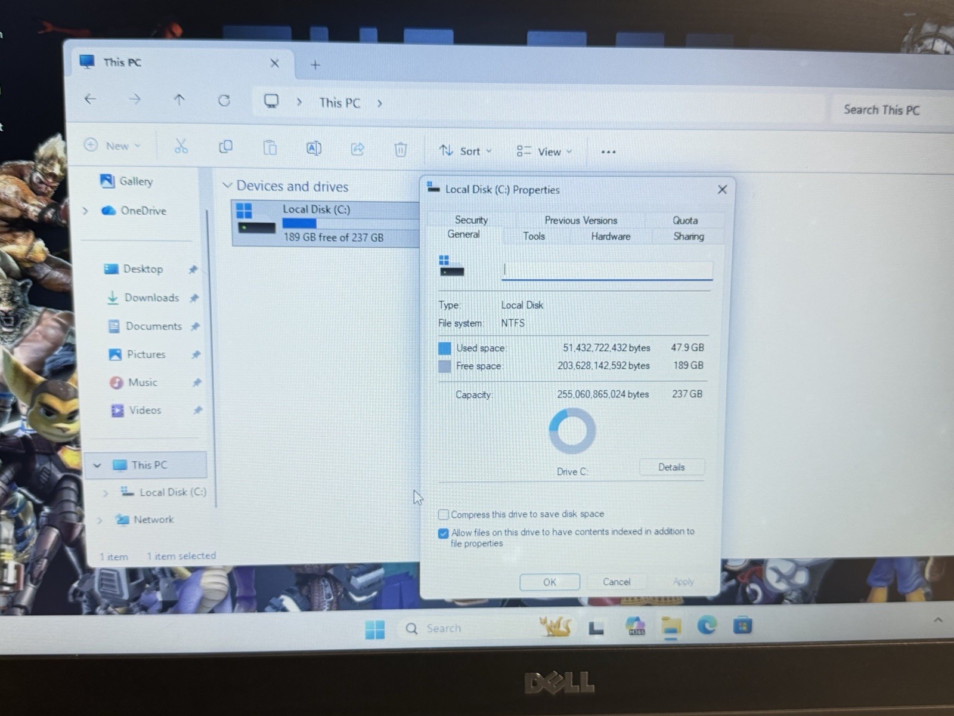Click the Drive C usage donut chart
This screenshot has height=716, width=954.
coord(572,431)
